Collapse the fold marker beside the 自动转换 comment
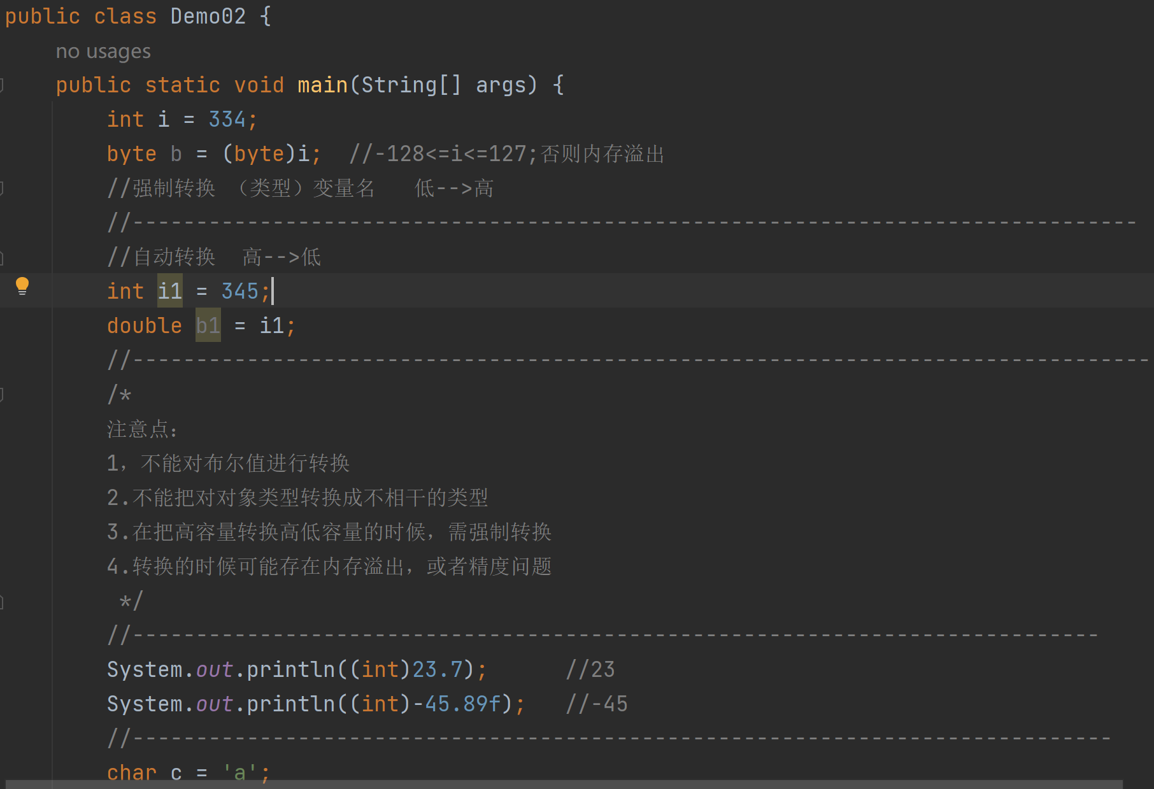The image size is (1154, 789). point(2,257)
